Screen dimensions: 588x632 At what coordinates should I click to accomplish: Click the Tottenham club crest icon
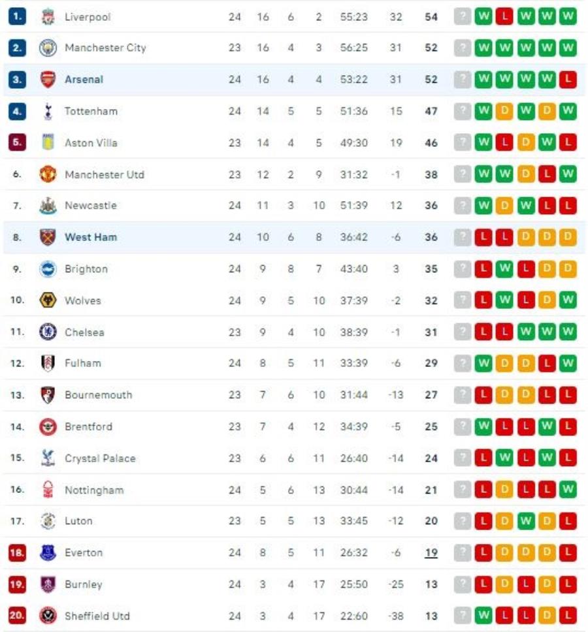tap(48, 111)
